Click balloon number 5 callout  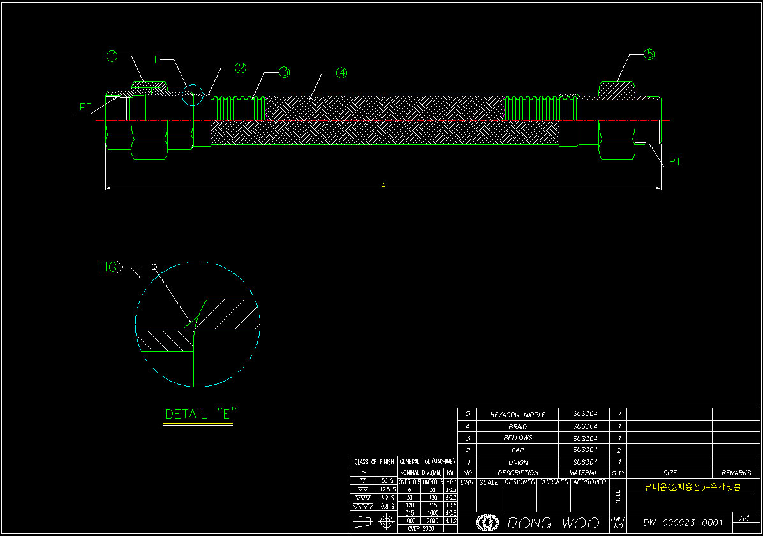coord(649,54)
